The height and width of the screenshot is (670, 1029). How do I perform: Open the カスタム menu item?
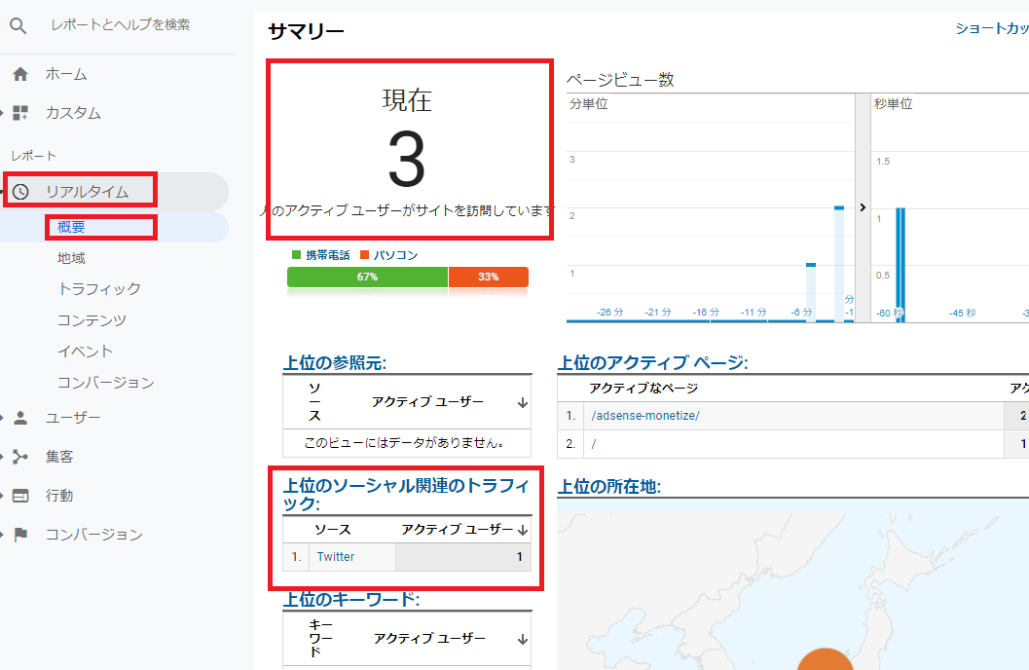(73, 113)
